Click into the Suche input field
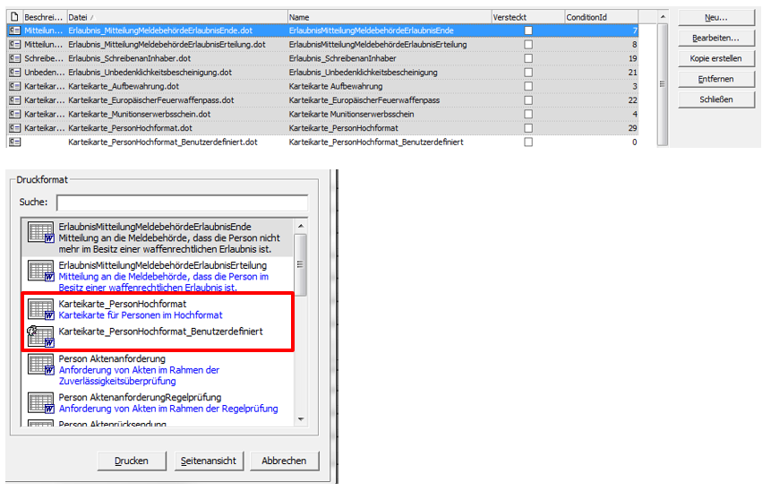 [x=182, y=203]
